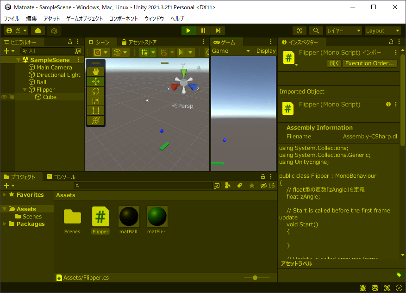406x293 pixels.
Task: Open the 編集 menu
Action: [x=31, y=19]
